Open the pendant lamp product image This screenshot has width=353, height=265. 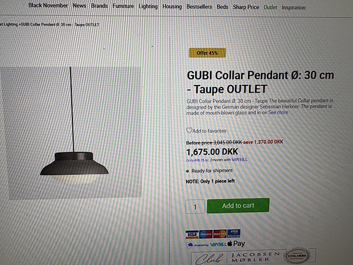[x=71, y=132]
